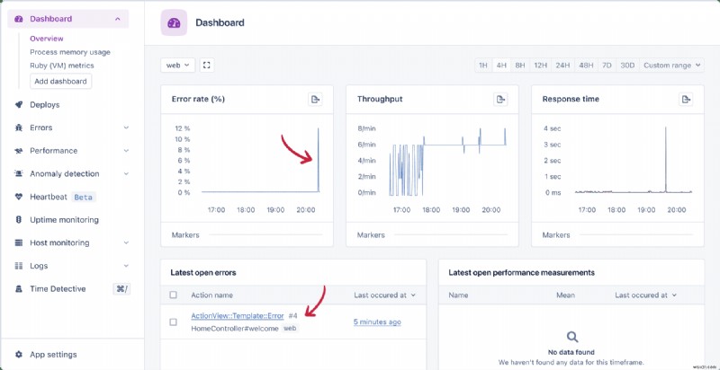
Task: Click the Deploys rocket icon
Action: click(18, 105)
